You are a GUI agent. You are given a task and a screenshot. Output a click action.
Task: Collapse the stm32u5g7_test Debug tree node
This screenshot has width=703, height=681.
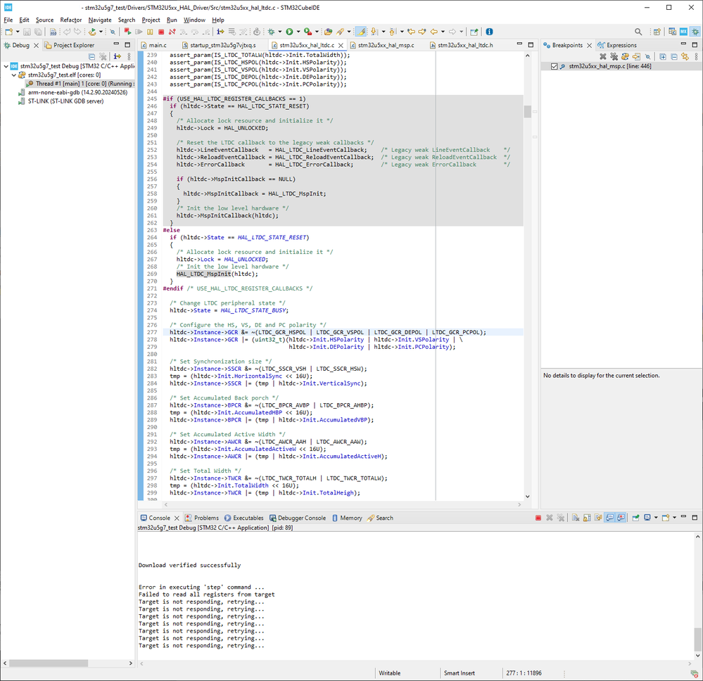coord(6,65)
